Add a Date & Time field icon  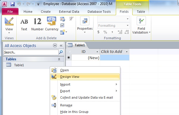[63, 19]
